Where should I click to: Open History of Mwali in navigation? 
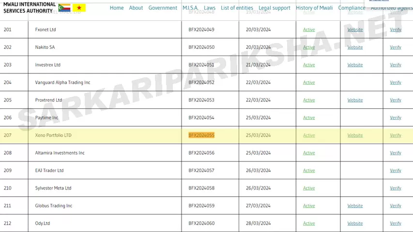pyautogui.click(x=314, y=8)
